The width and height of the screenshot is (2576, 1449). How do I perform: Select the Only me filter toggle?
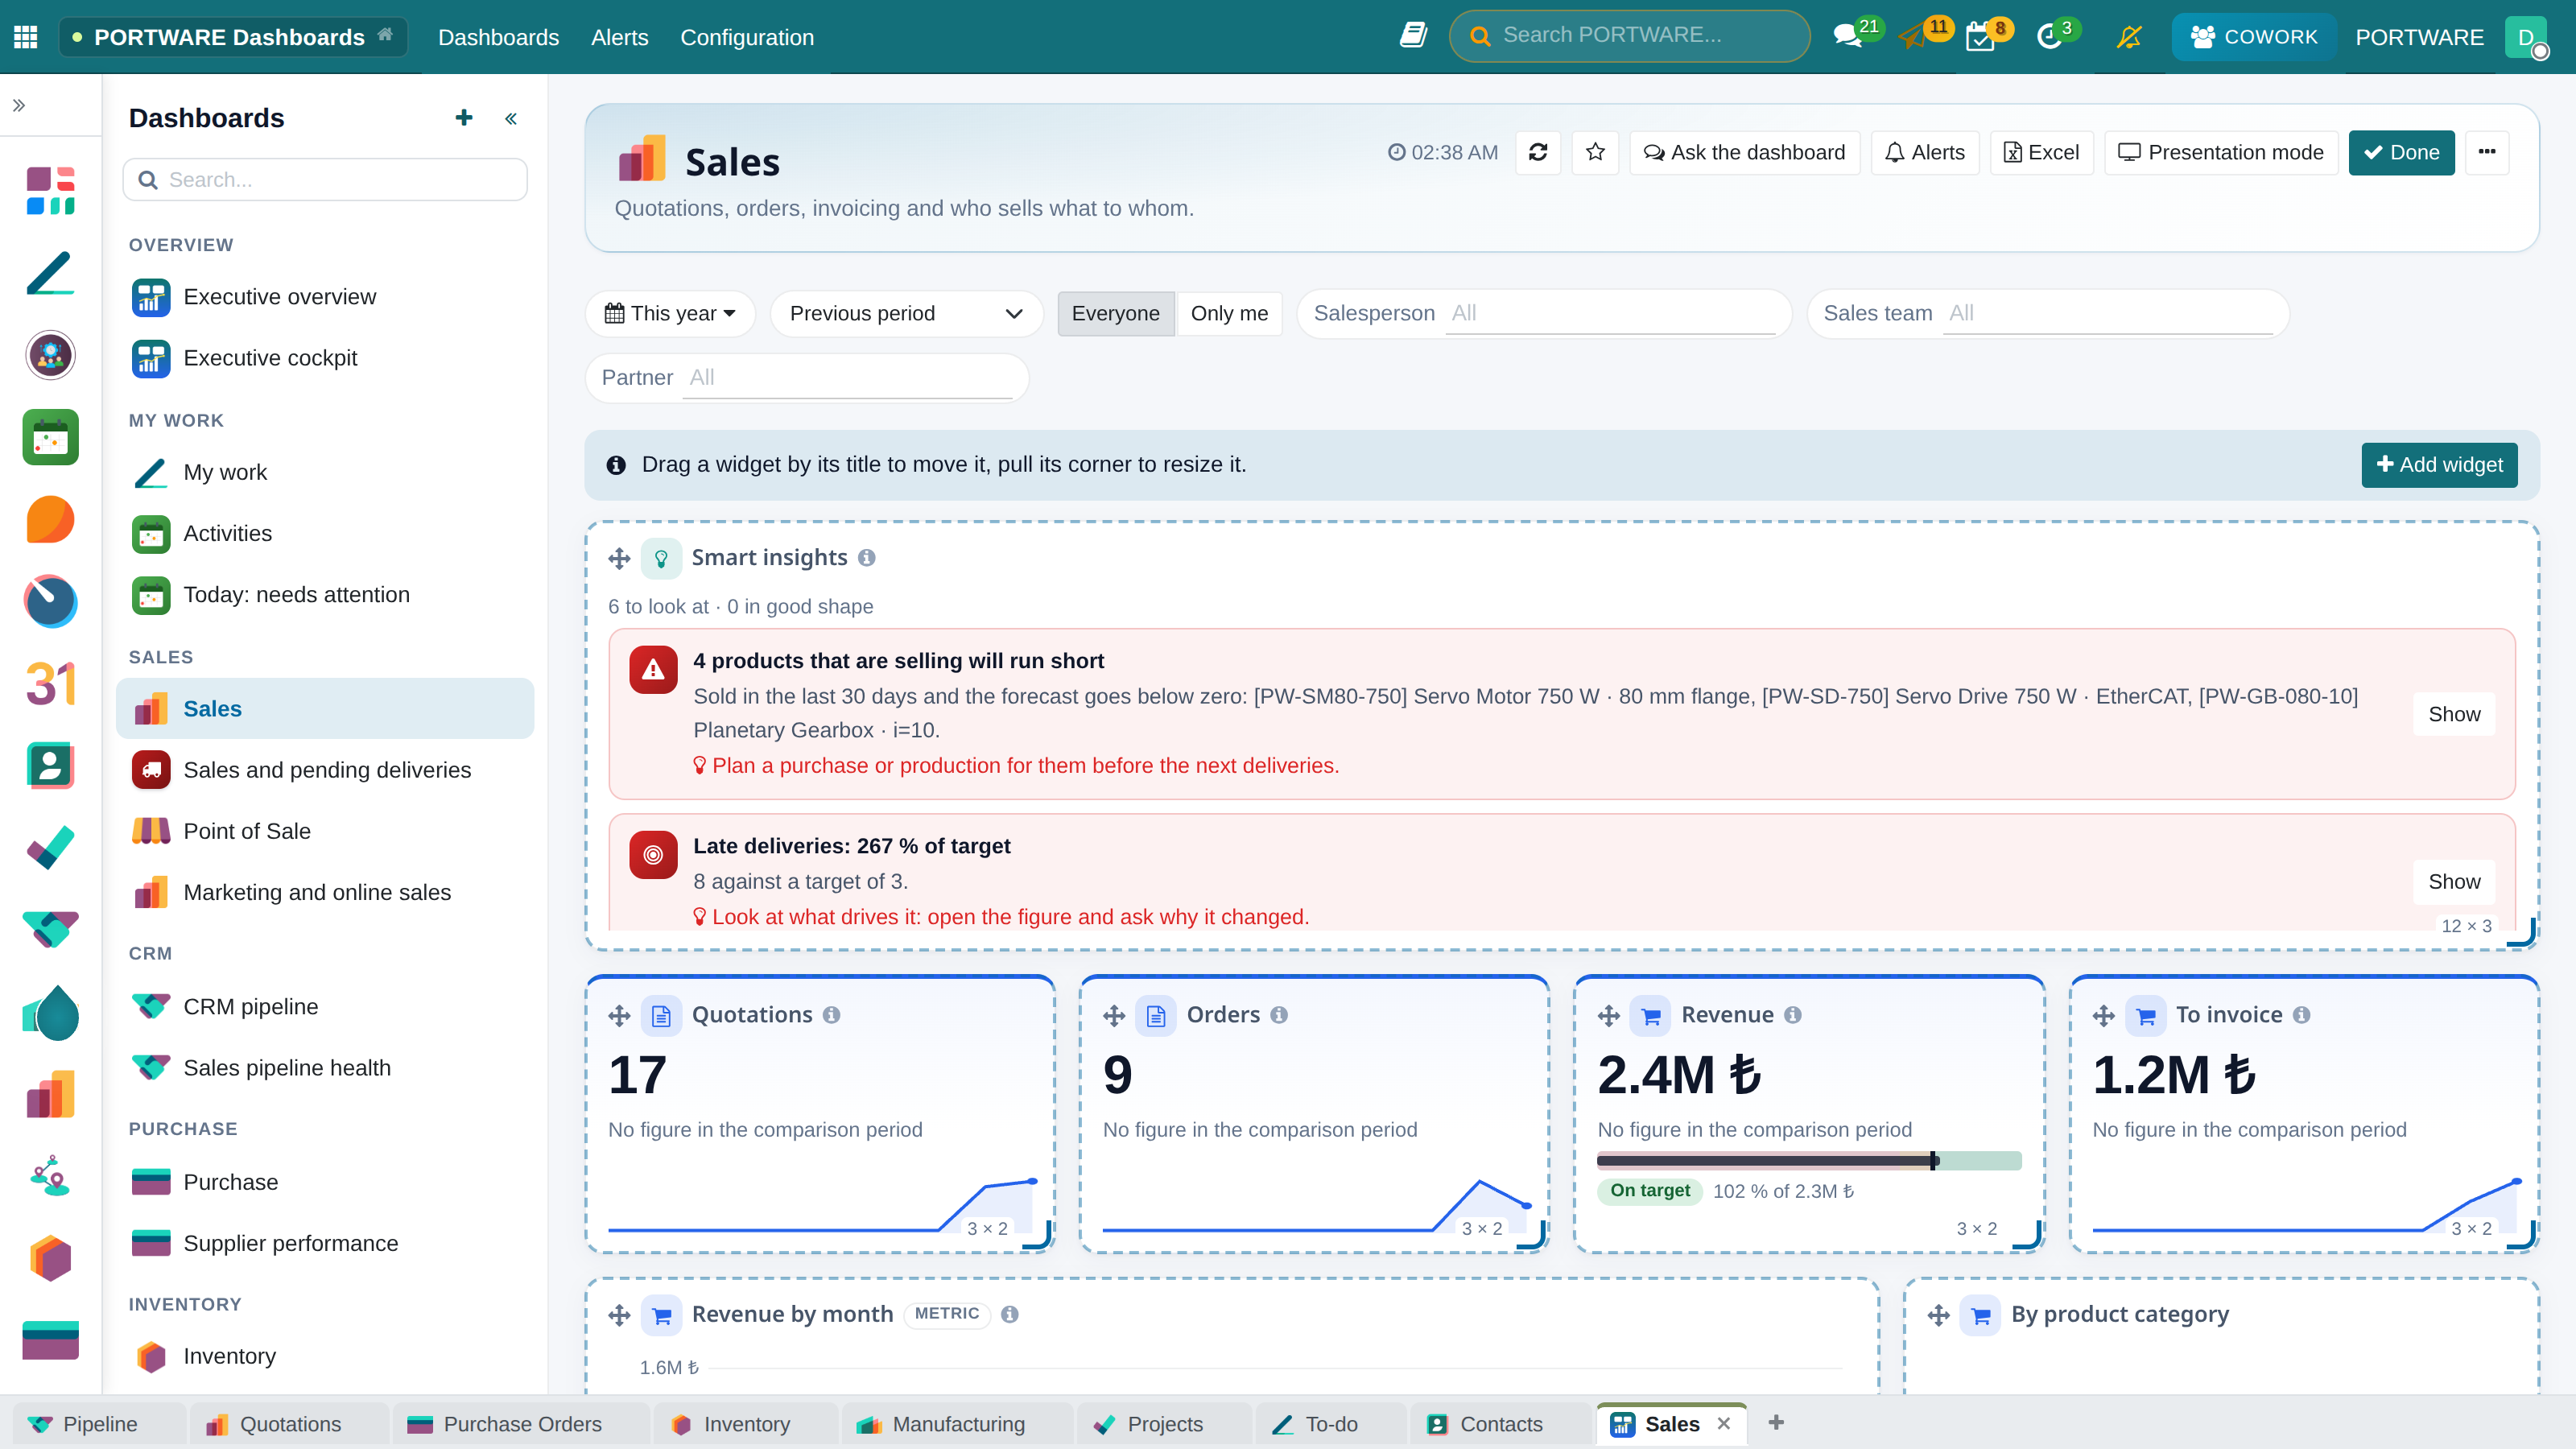pos(1229,313)
